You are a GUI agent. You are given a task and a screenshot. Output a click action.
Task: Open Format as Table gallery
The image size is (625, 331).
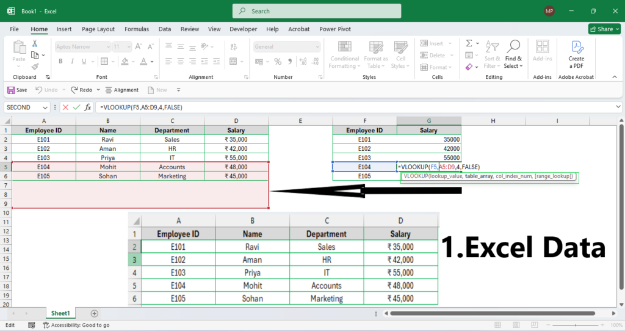point(375,54)
